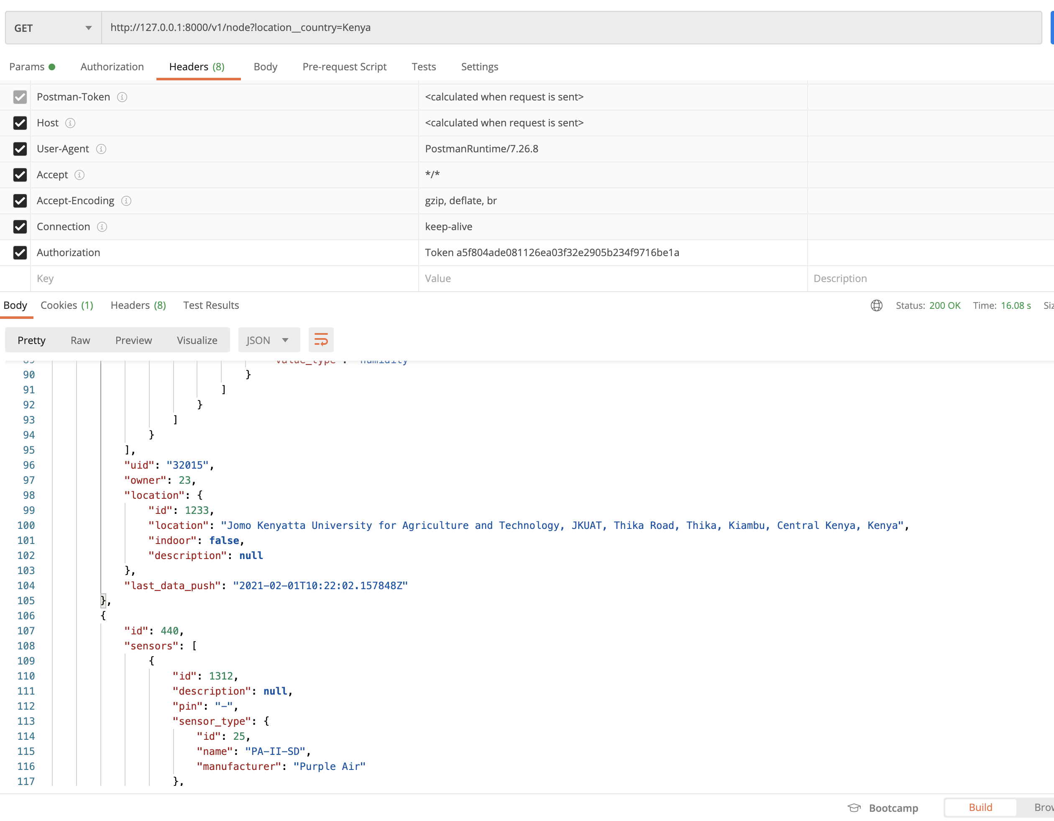Screen dimensions: 1054x821
Task: Click the Build button
Action: [980, 808]
